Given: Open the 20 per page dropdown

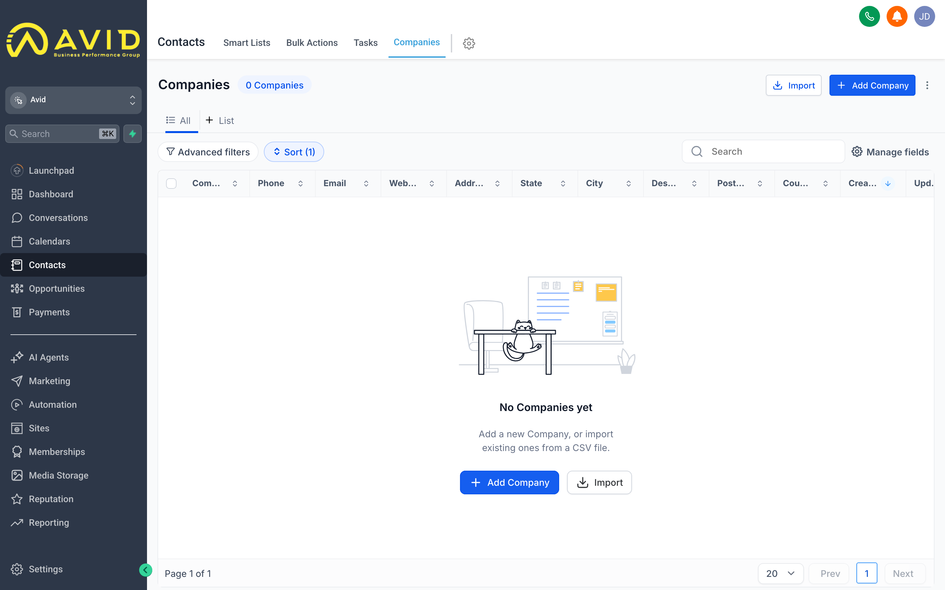Looking at the screenshot, I should [781, 573].
